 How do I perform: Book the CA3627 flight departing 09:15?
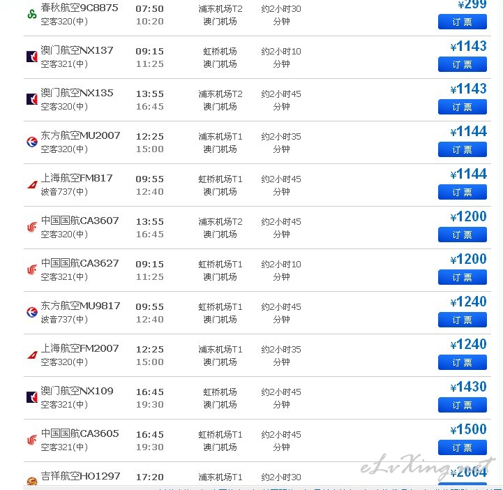tap(463, 277)
